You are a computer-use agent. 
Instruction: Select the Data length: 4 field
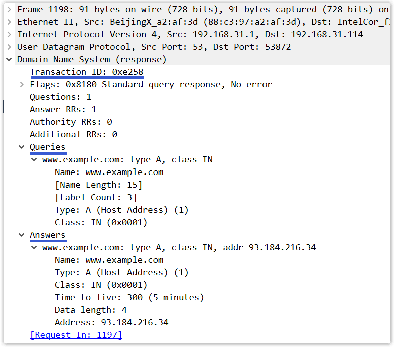pos(91,310)
